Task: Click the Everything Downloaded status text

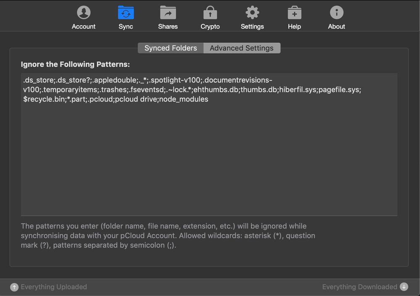Action: (359, 287)
